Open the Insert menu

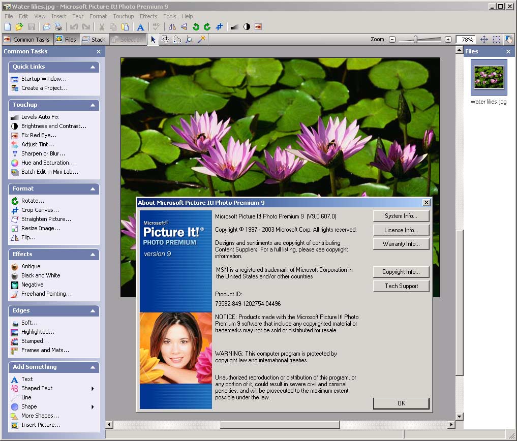(58, 16)
